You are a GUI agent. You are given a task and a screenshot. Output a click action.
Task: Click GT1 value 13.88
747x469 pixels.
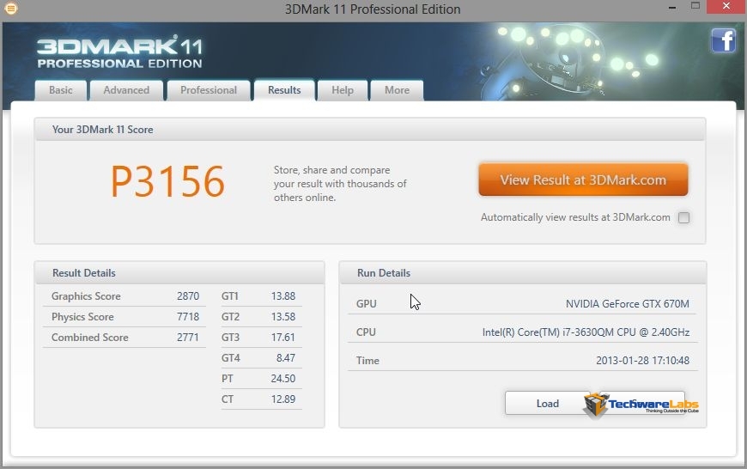[x=283, y=296]
